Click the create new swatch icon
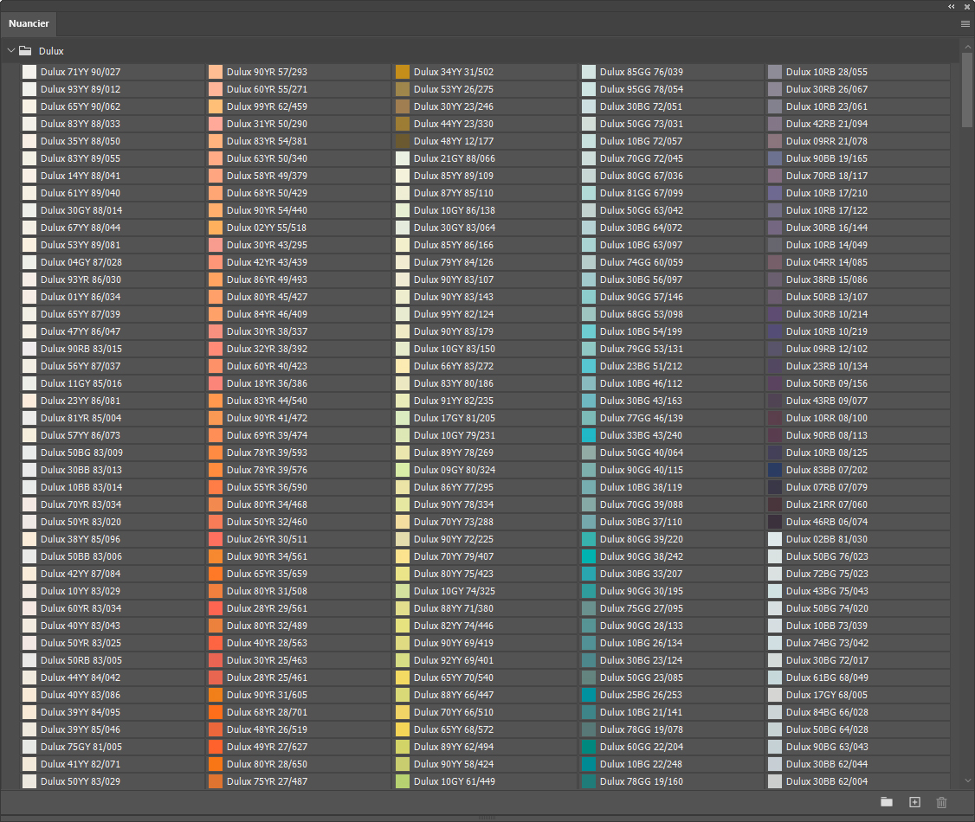 [914, 802]
